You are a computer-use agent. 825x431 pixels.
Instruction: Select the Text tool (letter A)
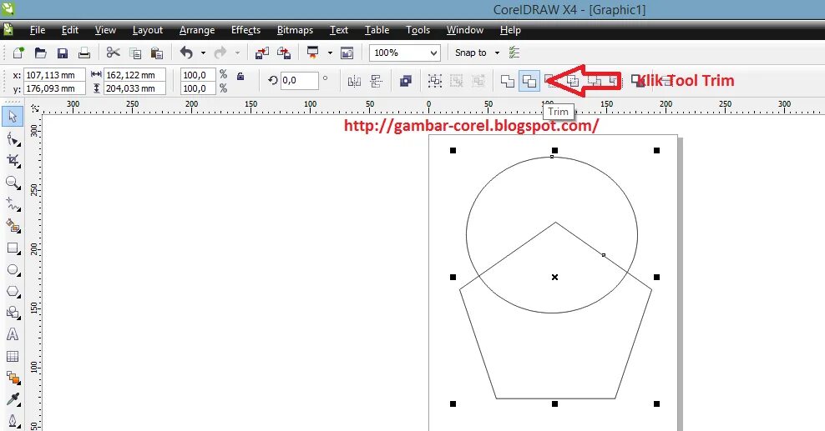[13, 334]
